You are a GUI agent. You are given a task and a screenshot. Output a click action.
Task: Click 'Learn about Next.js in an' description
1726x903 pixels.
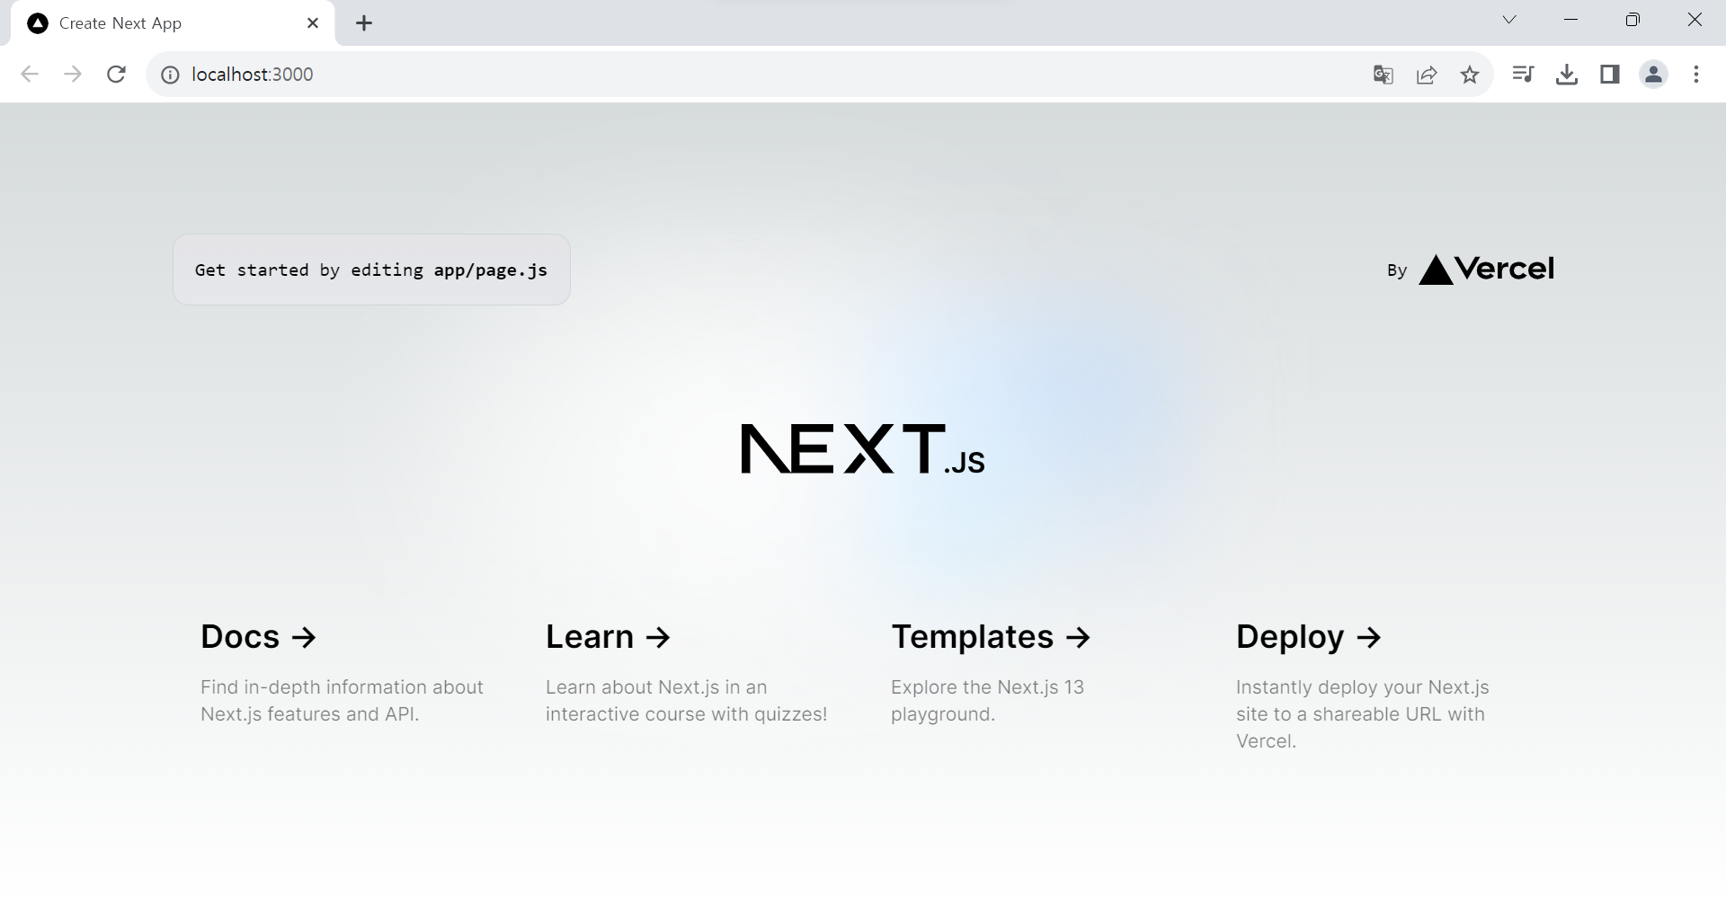[656, 687]
